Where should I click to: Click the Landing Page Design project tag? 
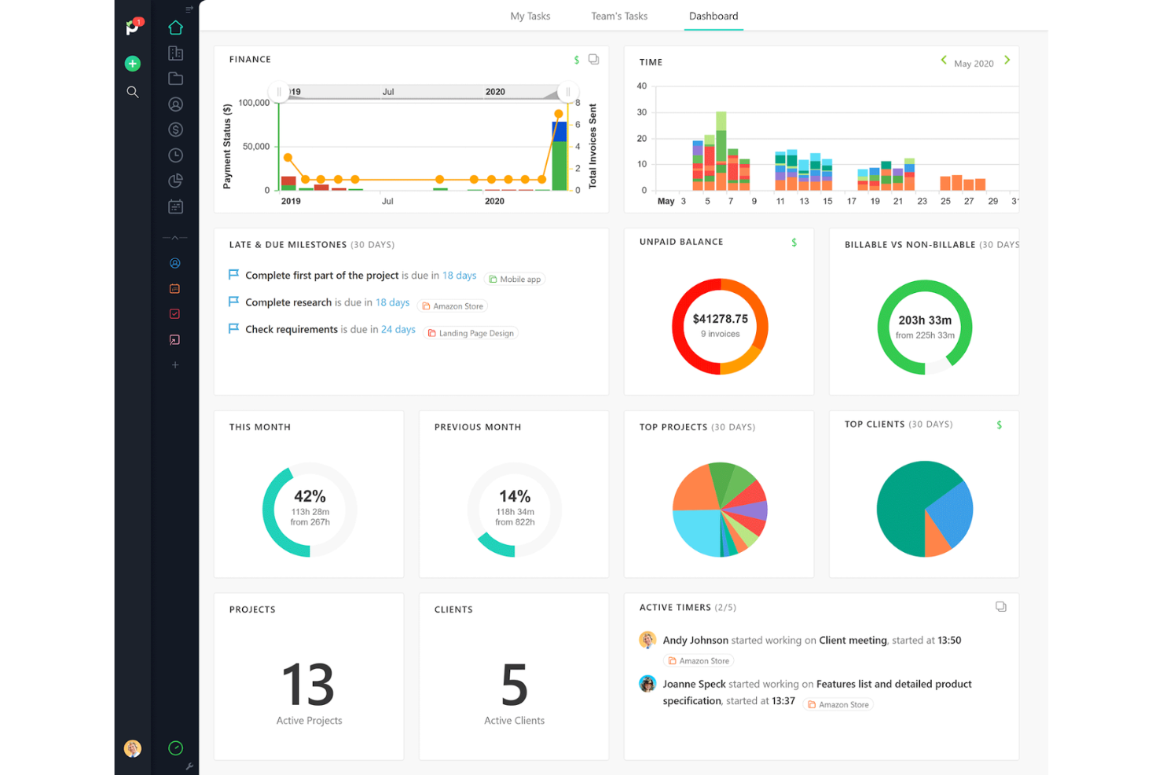click(x=471, y=333)
